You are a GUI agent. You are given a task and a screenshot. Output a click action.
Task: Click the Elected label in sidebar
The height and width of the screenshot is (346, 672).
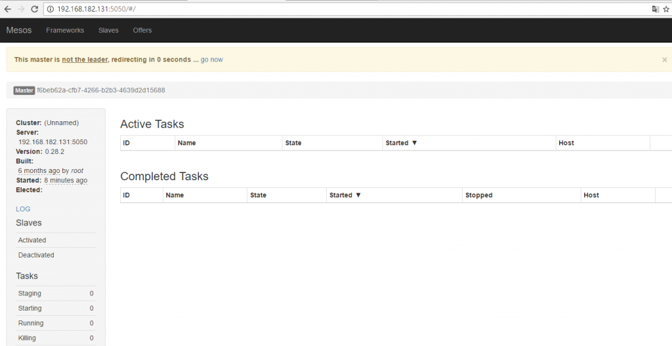tap(29, 189)
